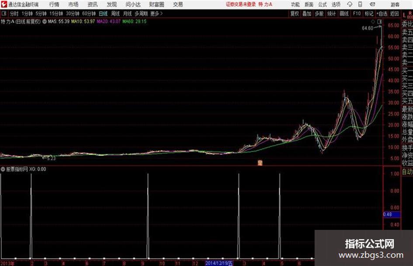Click the 统计 toolbar button
Image resolution: width=413 pixels, height=266 pixels.
(331, 14)
